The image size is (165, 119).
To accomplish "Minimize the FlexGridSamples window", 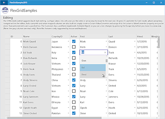I will [147, 3].
